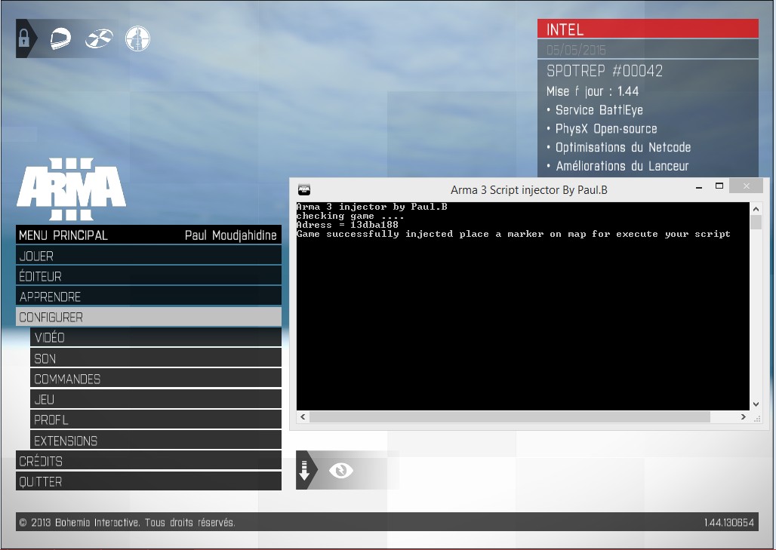Click QUITTER to exit the game
Image resolution: width=776 pixels, height=550 pixels.
(149, 481)
